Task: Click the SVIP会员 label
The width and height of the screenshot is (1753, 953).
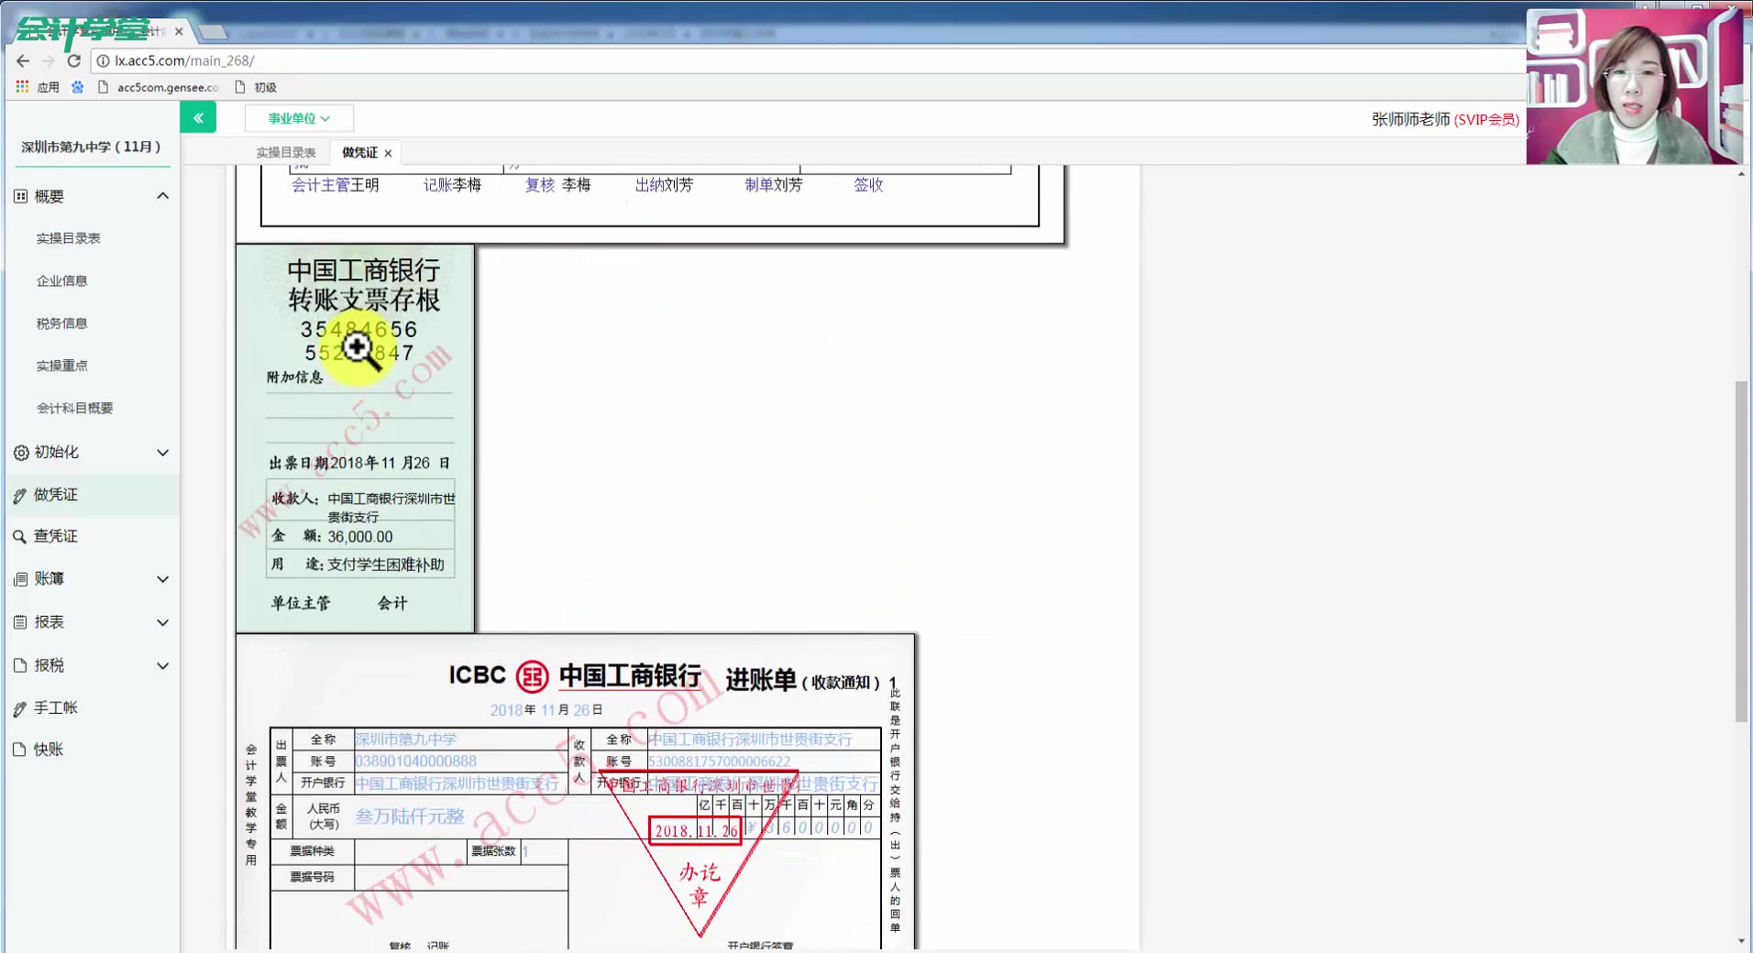Action: pos(1486,119)
